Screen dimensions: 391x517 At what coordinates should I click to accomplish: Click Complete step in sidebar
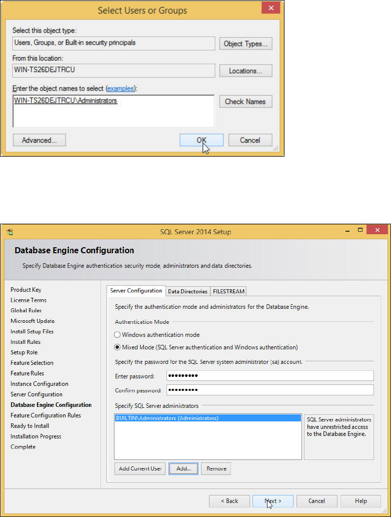point(23,447)
